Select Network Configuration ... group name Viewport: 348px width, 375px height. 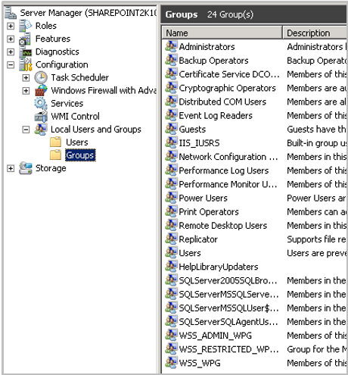[228, 157]
